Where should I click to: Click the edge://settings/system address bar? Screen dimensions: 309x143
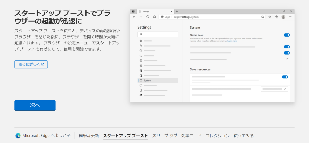click(x=212, y=17)
